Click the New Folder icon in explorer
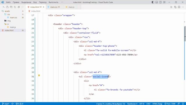 click(x=11, y=7)
